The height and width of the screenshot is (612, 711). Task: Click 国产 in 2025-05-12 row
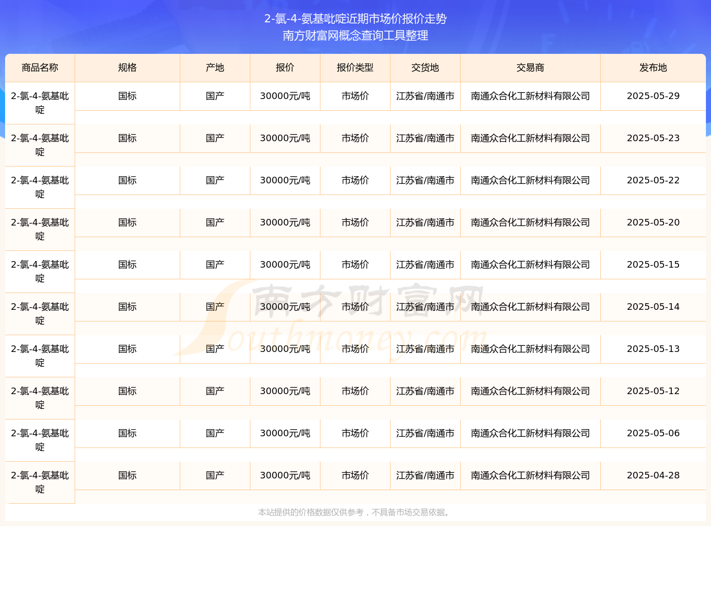pyautogui.click(x=215, y=391)
